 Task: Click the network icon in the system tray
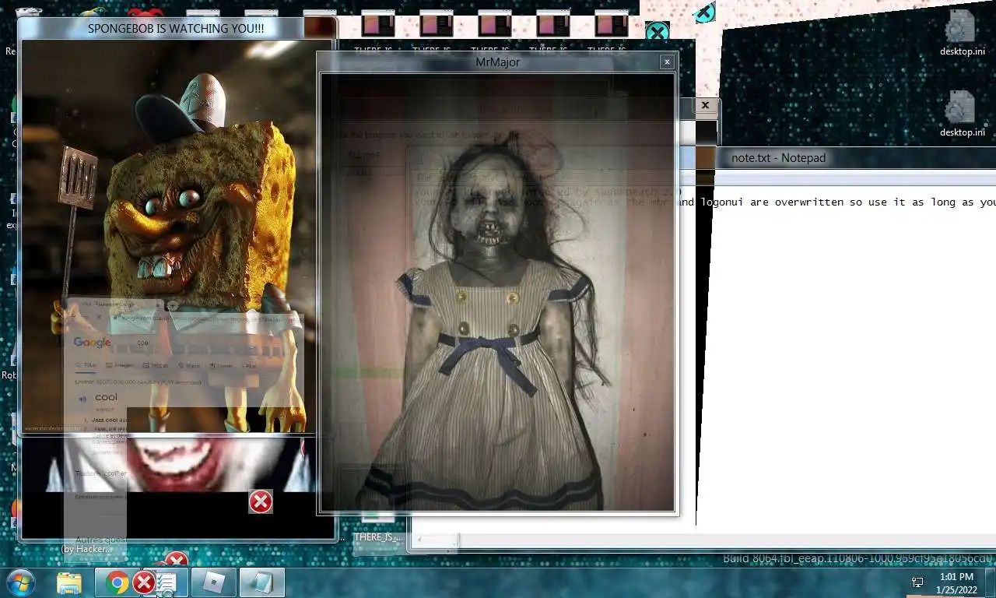(918, 582)
